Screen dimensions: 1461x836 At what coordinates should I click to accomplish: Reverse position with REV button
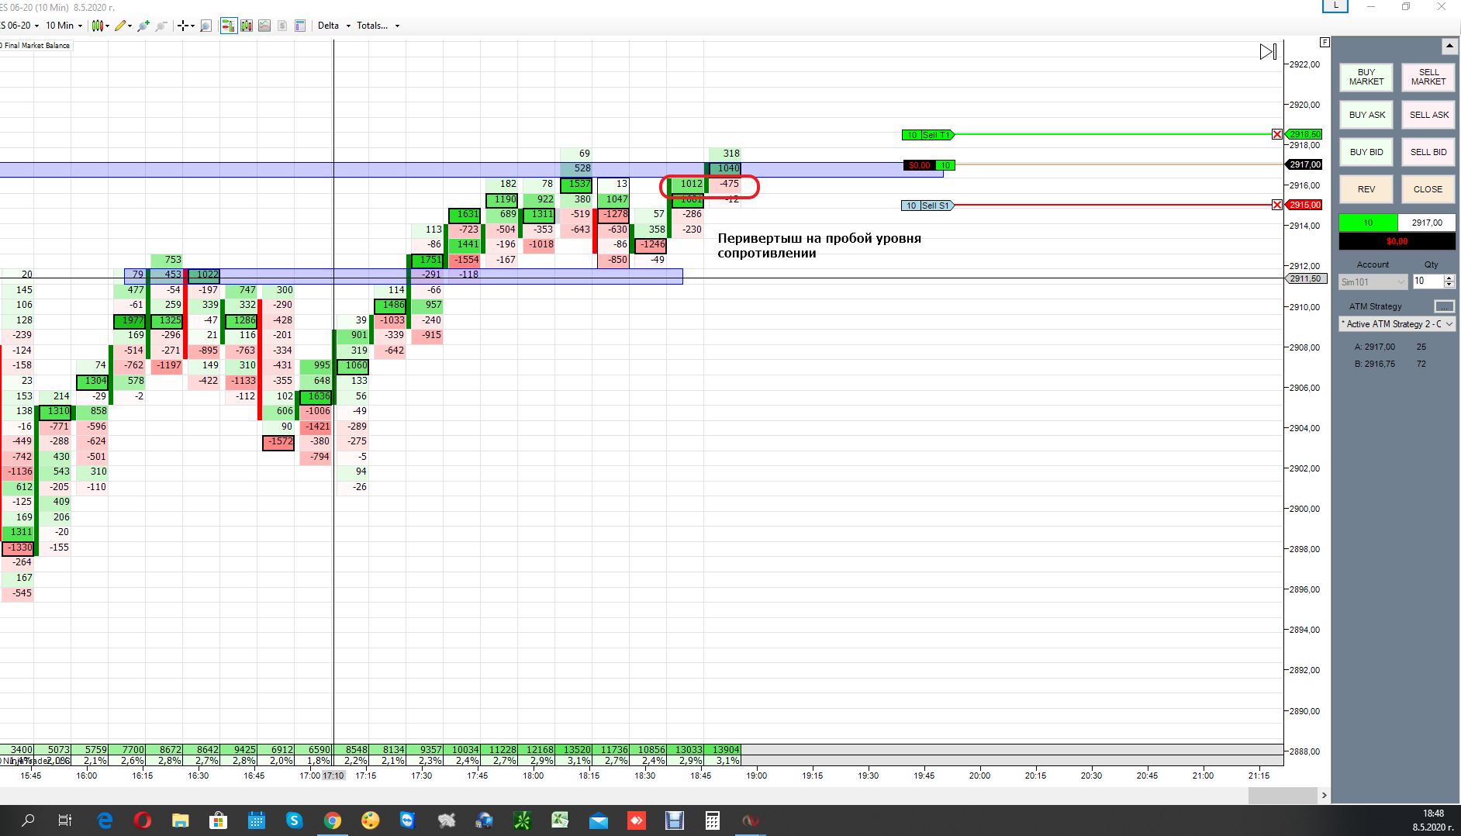pyautogui.click(x=1366, y=189)
